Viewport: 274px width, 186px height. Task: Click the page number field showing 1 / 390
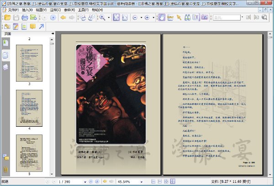(x=70, y=181)
